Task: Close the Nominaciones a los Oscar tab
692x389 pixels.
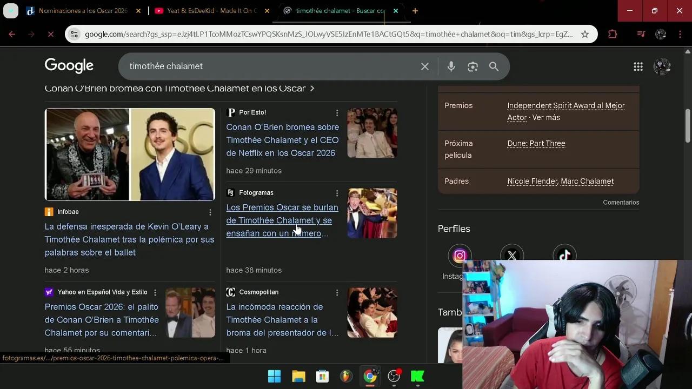Action: (x=138, y=11)
